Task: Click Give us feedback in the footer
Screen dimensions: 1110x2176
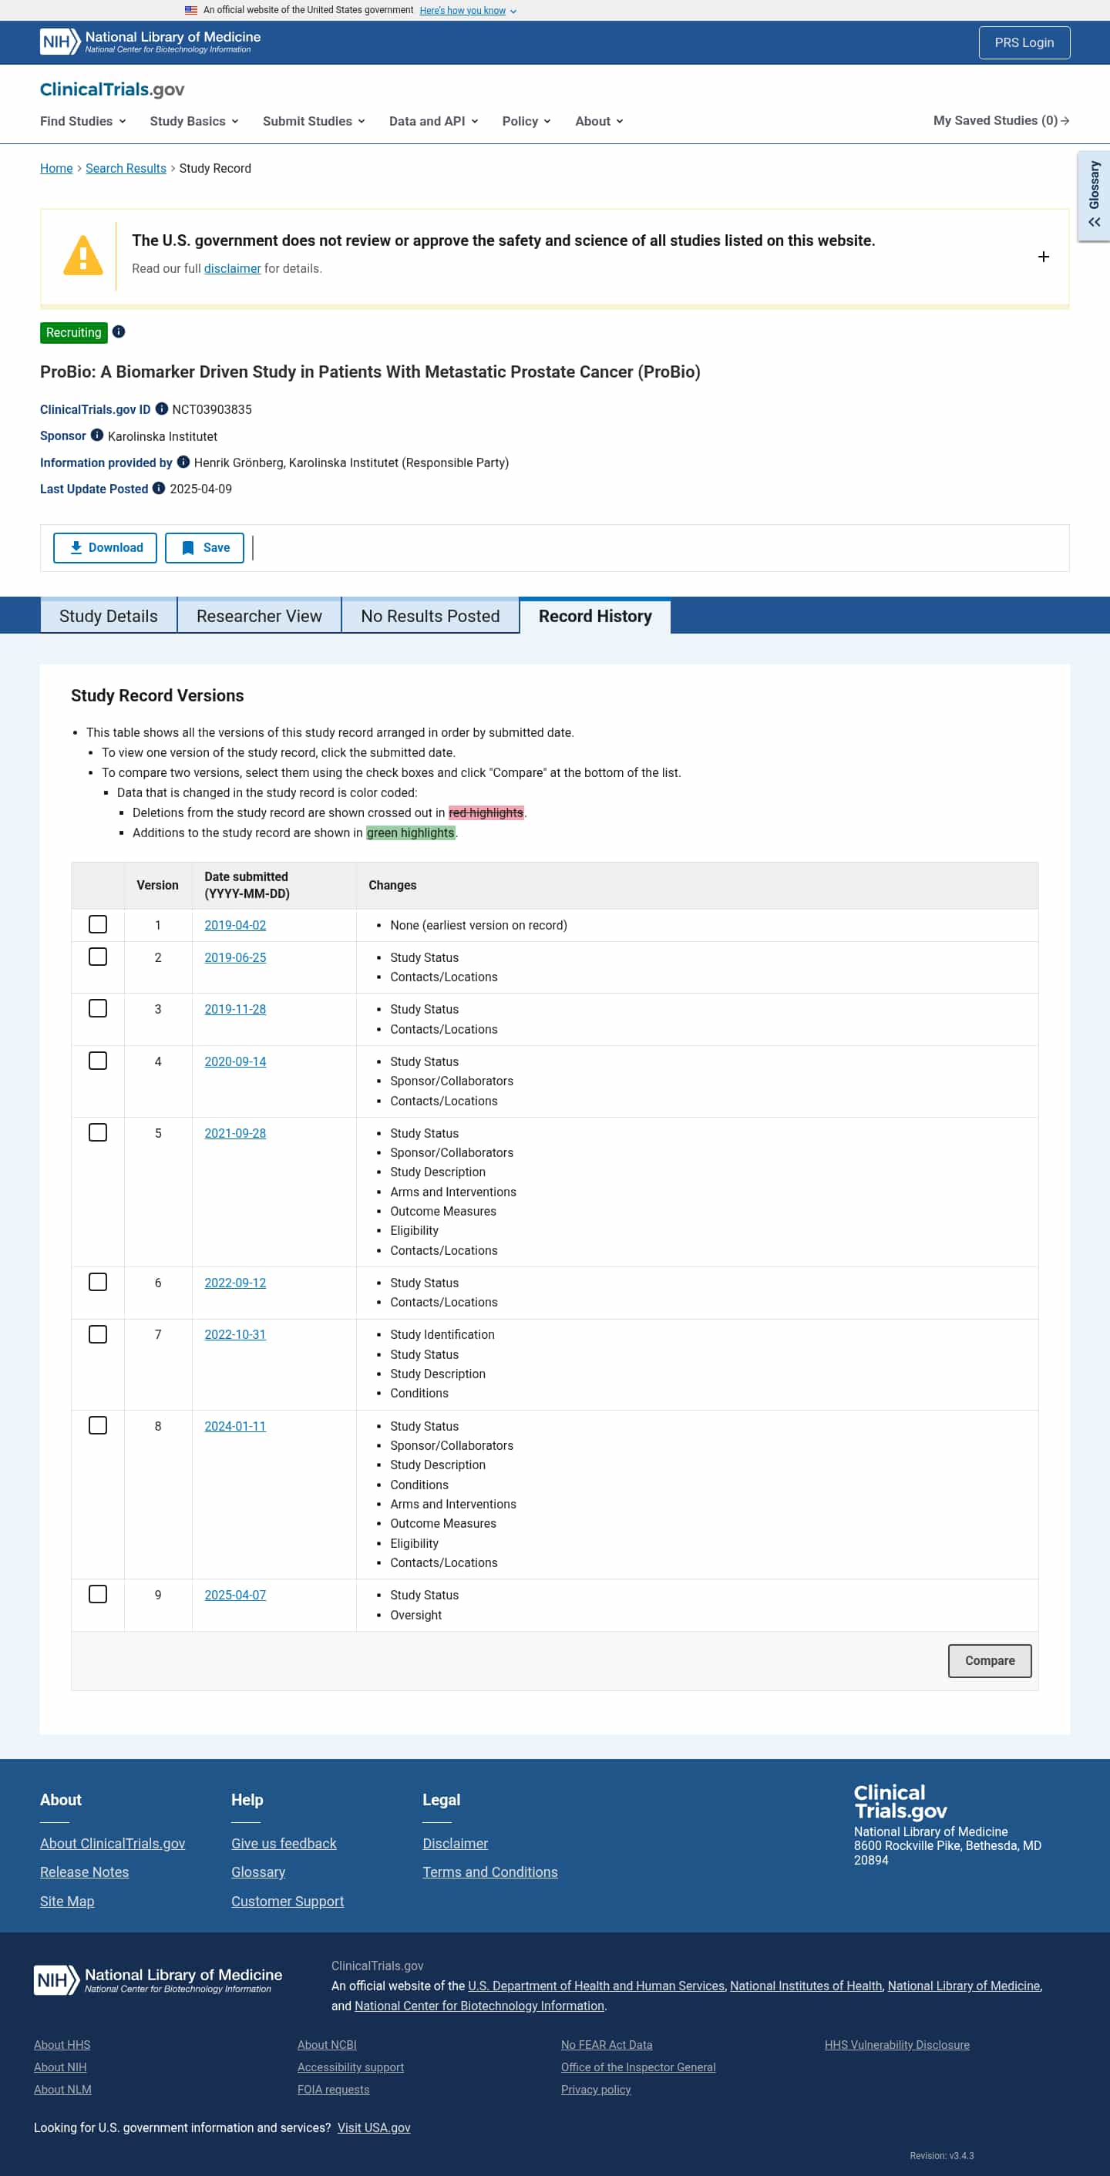Action: 284,1843
